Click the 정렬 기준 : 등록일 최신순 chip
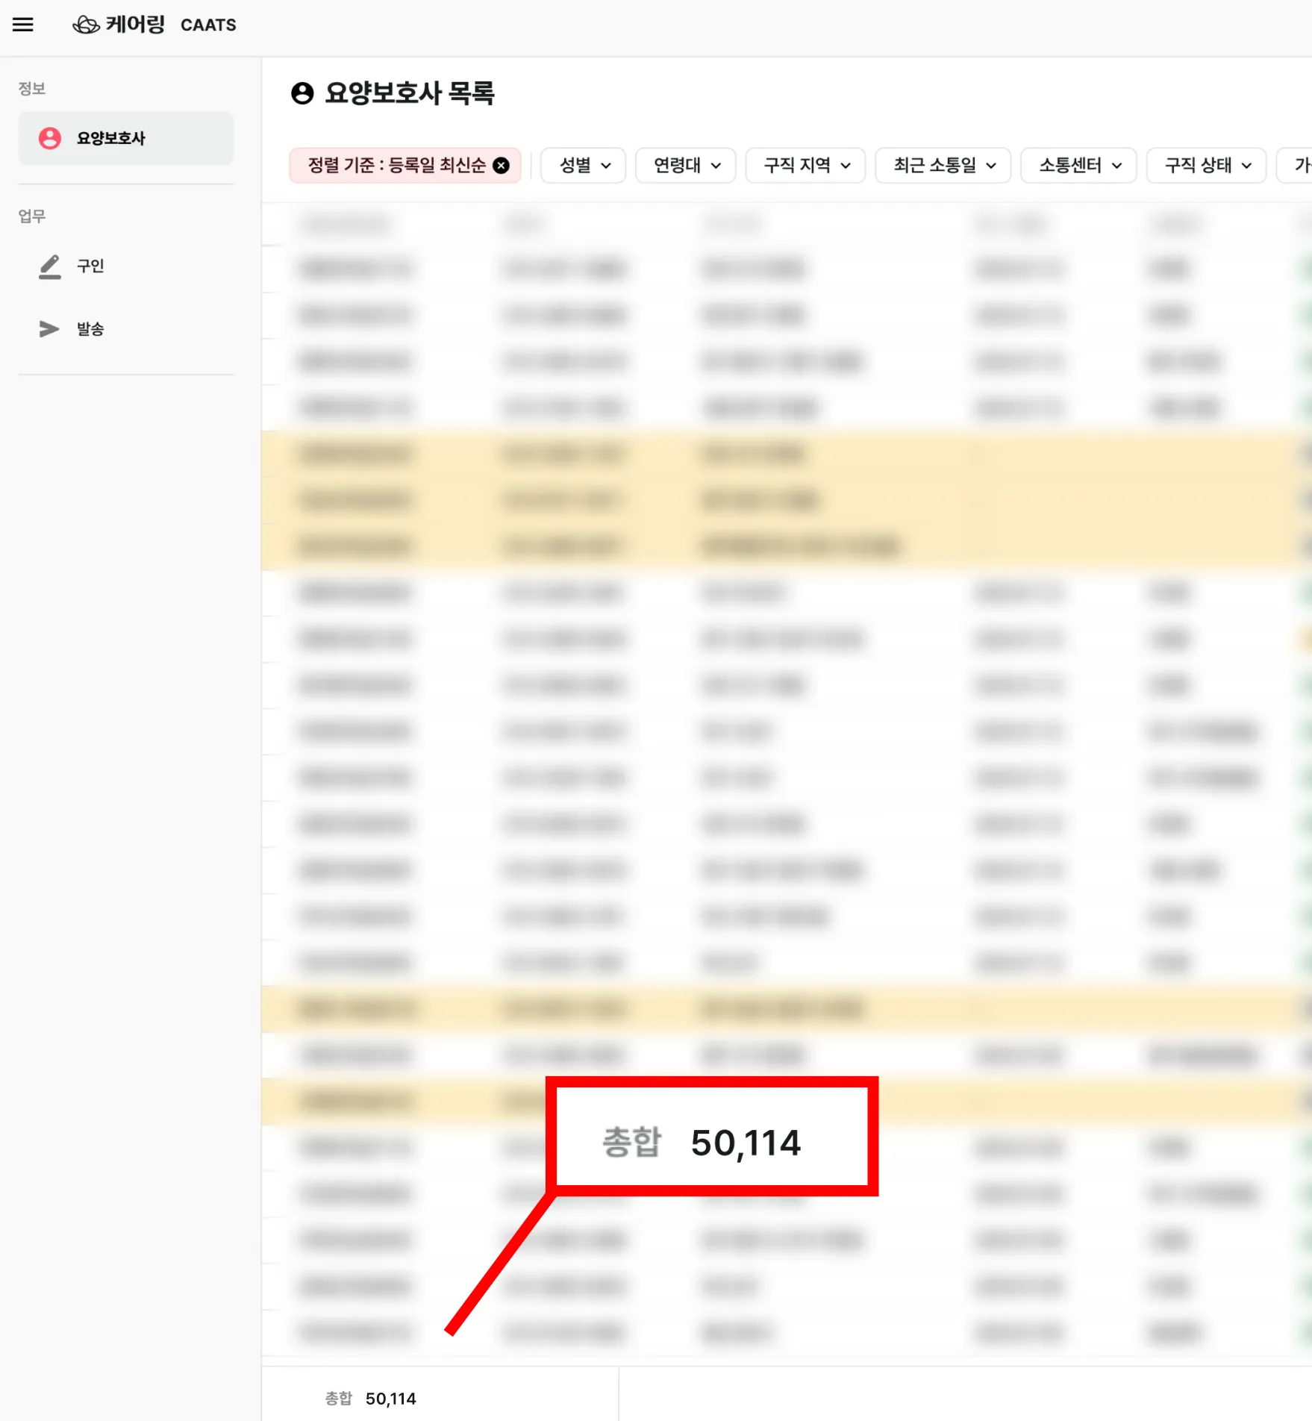1312x1421 pixels. 404,166
